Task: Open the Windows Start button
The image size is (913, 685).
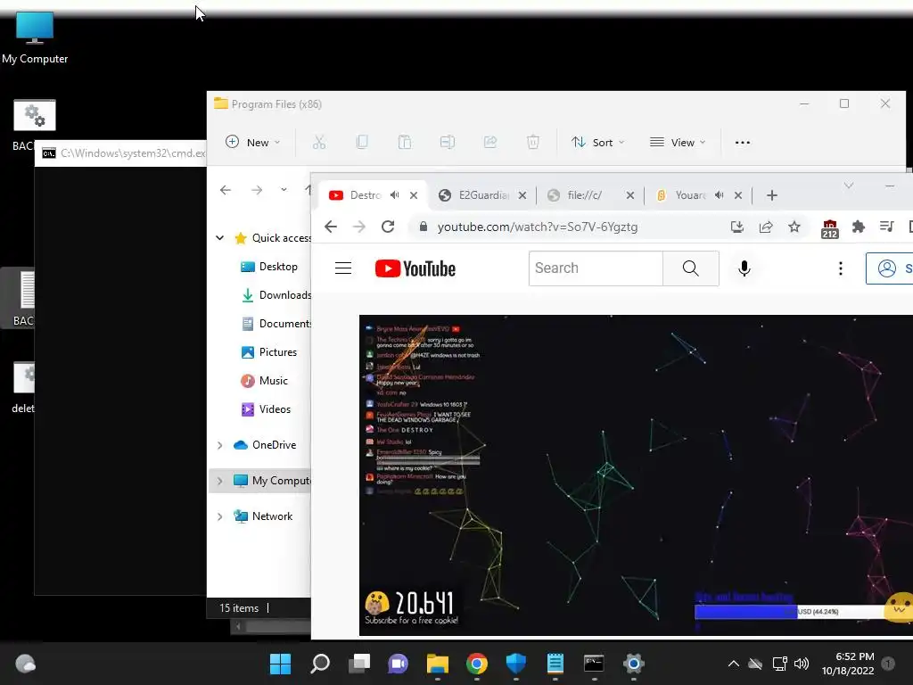Action: [x=280, y=664]
